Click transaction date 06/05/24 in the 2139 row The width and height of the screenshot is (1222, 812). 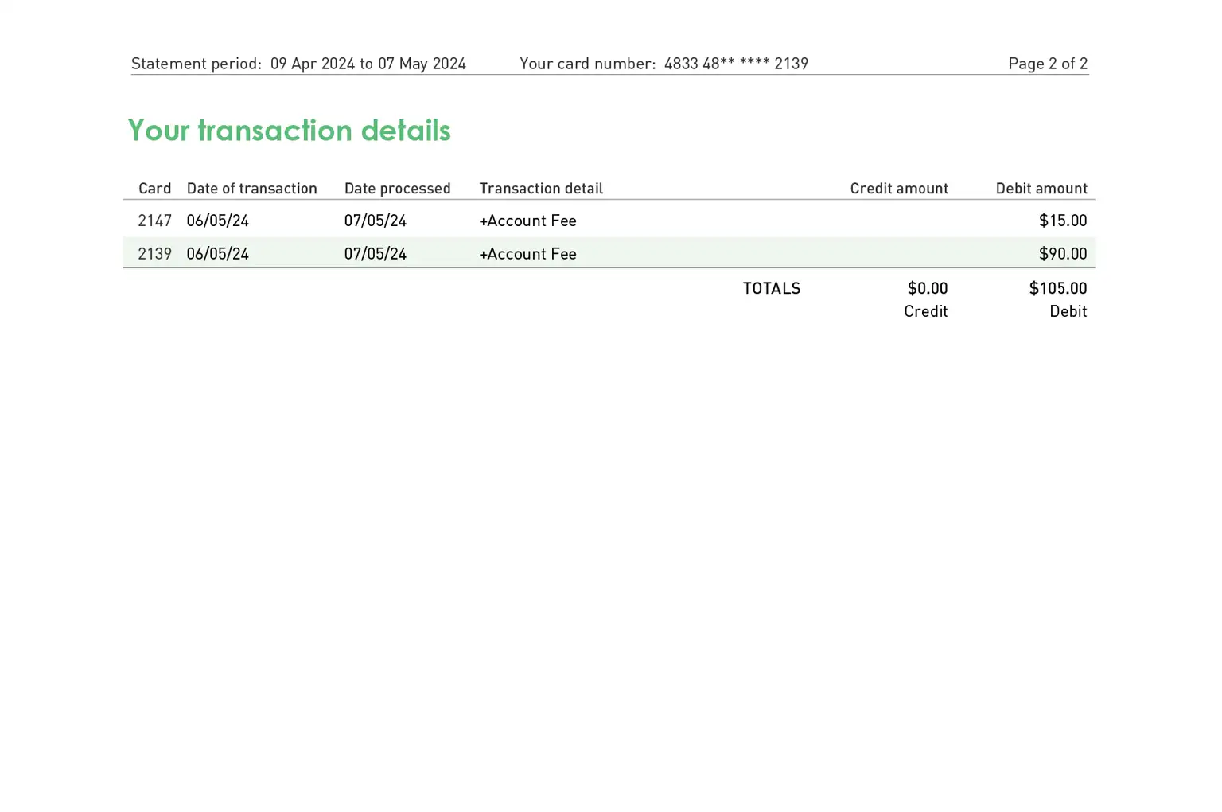coord(217,254)
